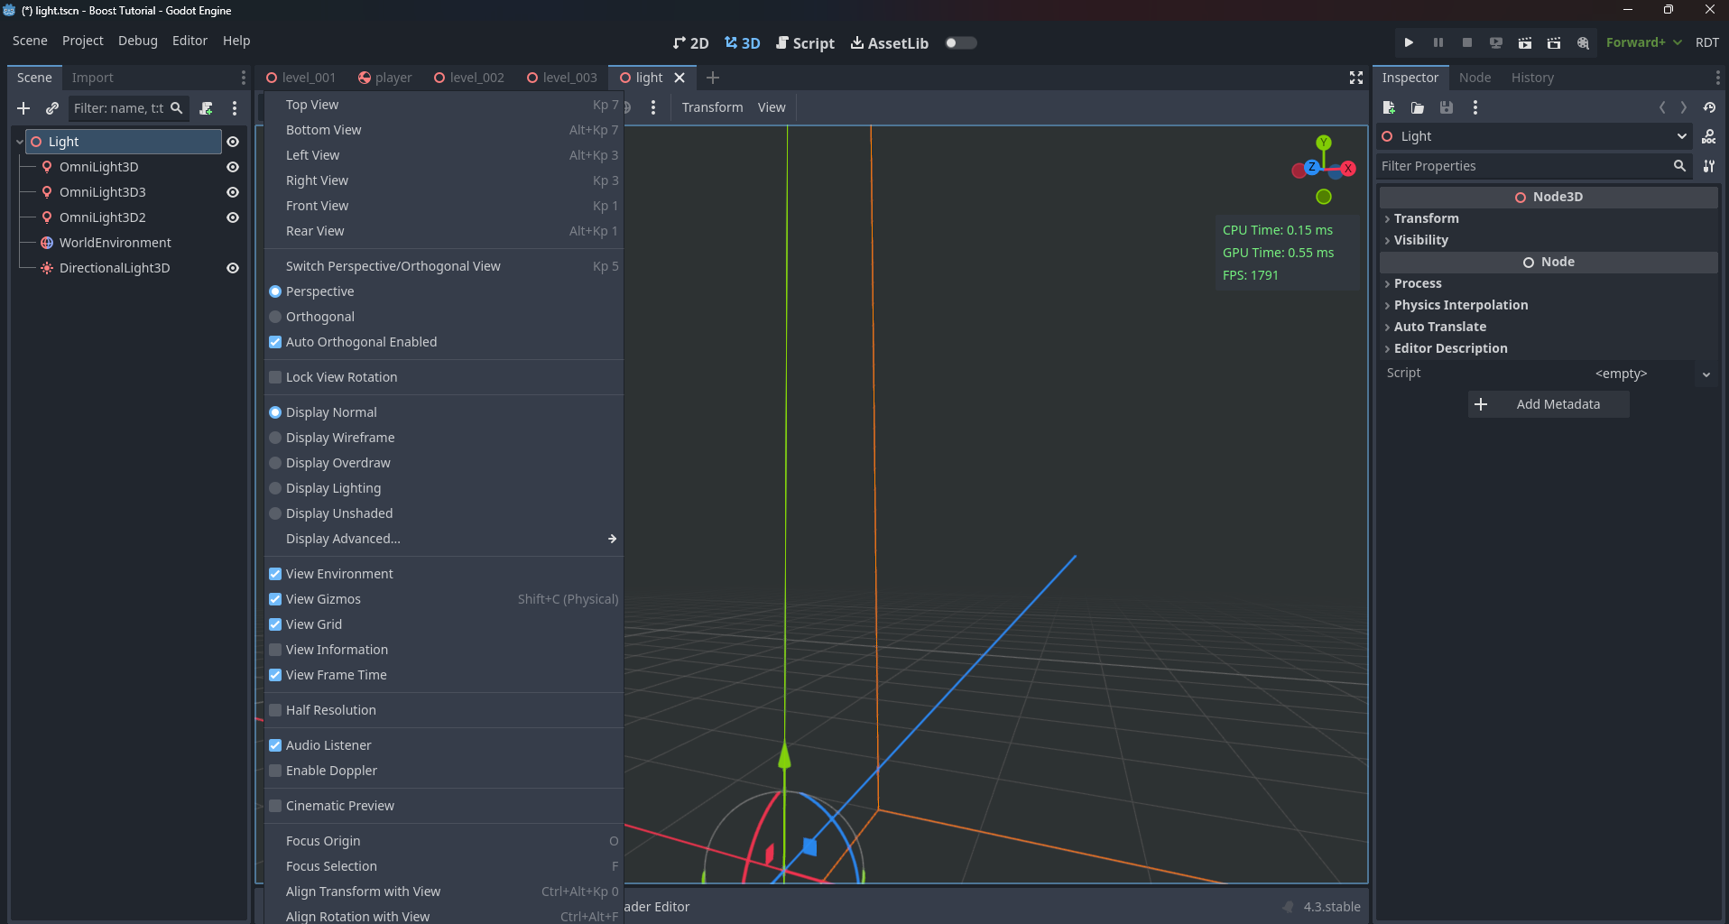
Task: Open Inspector extra resource options
Action: (x=1475, y=107)
